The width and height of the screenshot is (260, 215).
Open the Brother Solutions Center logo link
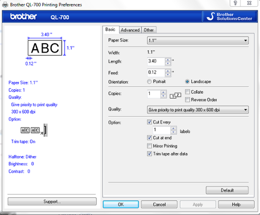click(x=230, y=16)
